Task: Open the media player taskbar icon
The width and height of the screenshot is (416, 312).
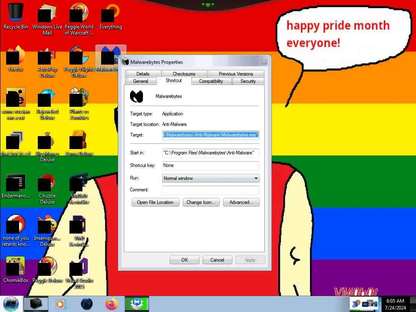Action: pyautogui.click(x=60, y=304)
